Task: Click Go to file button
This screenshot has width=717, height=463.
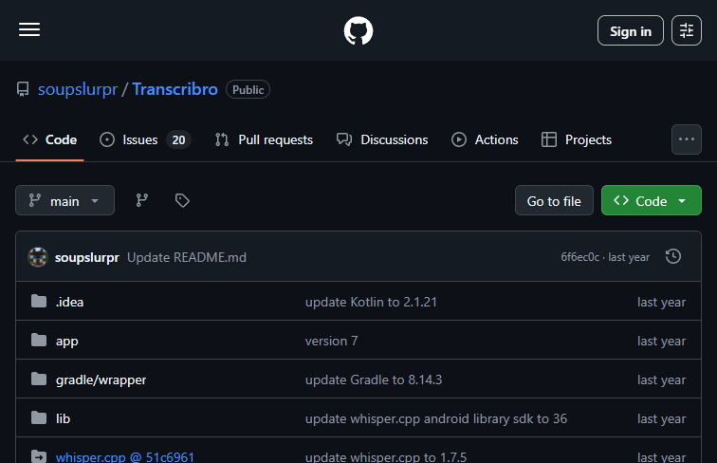Action: (x=554, y=200)
